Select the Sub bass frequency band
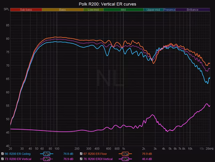Screen dimensions: 215x162 [x=26, y=10]
